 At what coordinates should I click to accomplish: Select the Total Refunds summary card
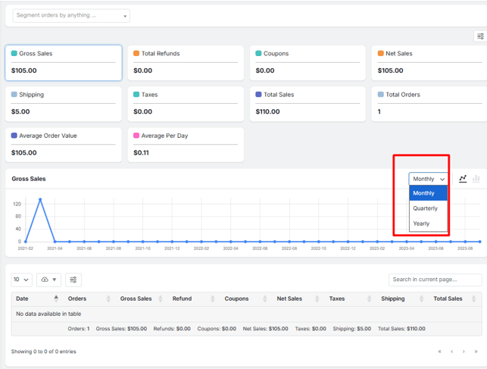pos(186,62)
